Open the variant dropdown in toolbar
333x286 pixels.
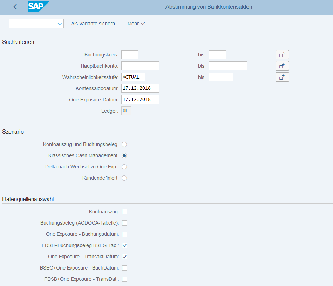click(36, 24)
